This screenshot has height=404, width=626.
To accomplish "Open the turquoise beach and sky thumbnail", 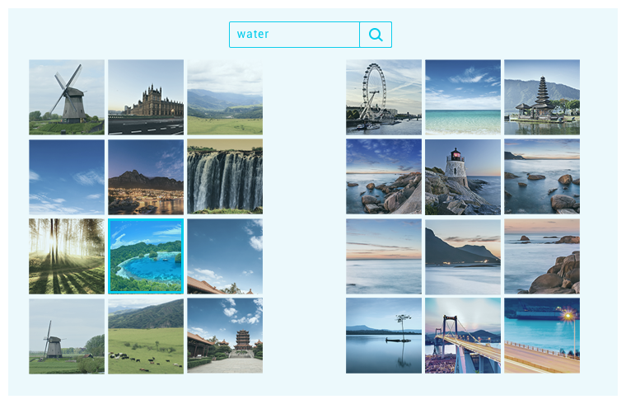I will (463, 97).
